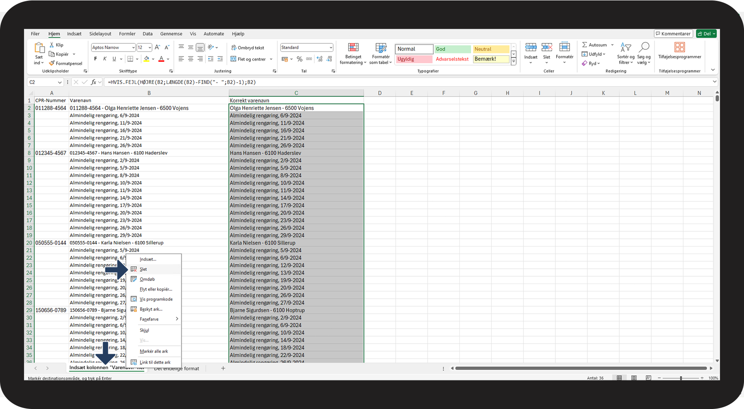This screenshot has width=744, height=409.
Task: Open the Name Box dropdown arrow
Action: (x=59, y=82)
